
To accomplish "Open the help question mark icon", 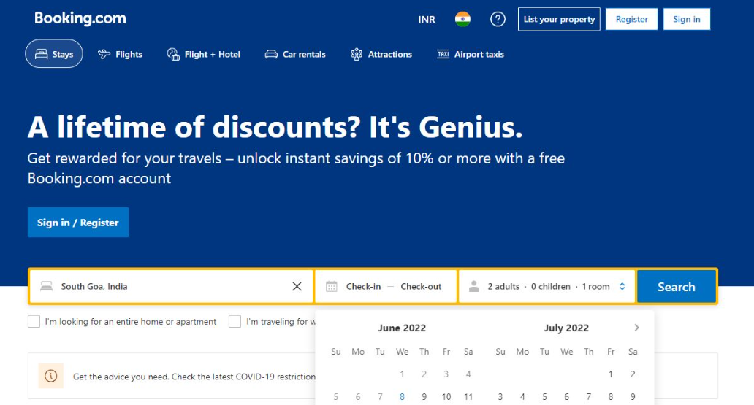I will [x=498, y=19].
